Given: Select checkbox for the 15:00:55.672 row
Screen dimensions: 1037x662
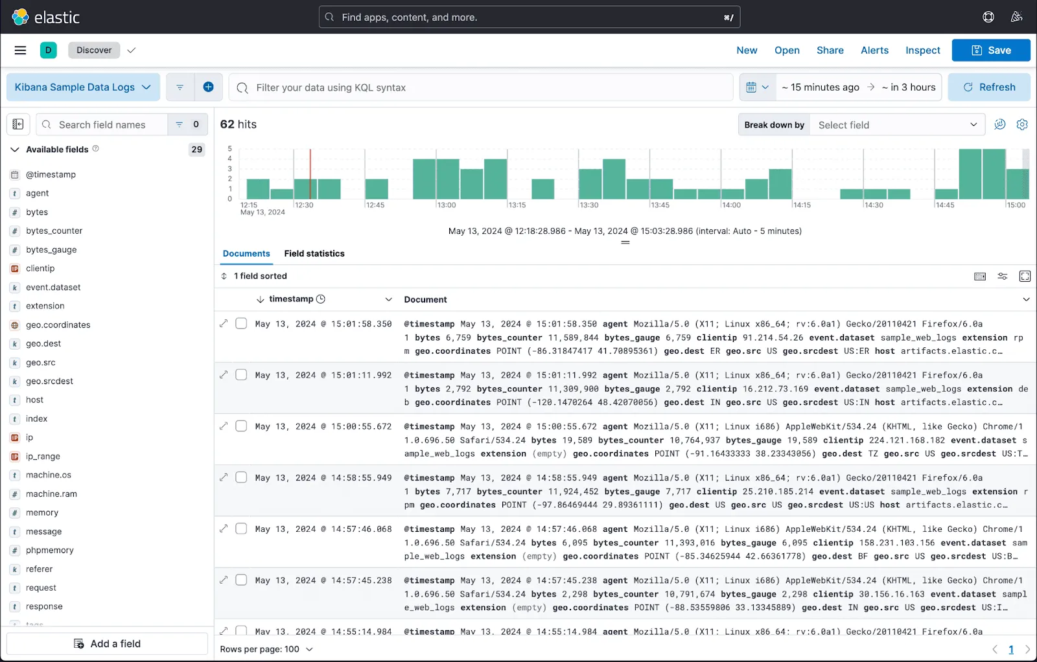Looking at the screenshot, I should coord(241,426).
